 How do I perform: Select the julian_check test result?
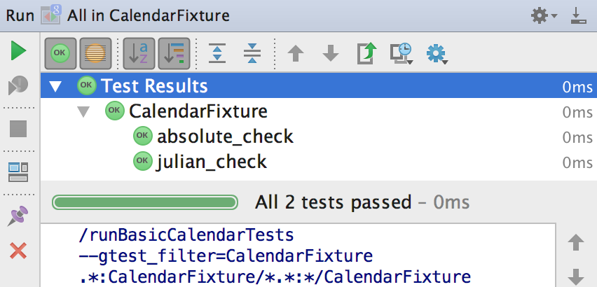[x=211, y=162]
